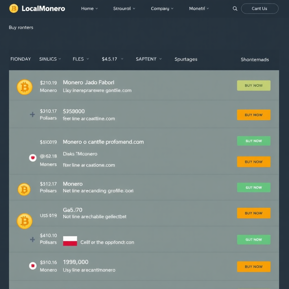Click the Cant Us button

point(260,8)
